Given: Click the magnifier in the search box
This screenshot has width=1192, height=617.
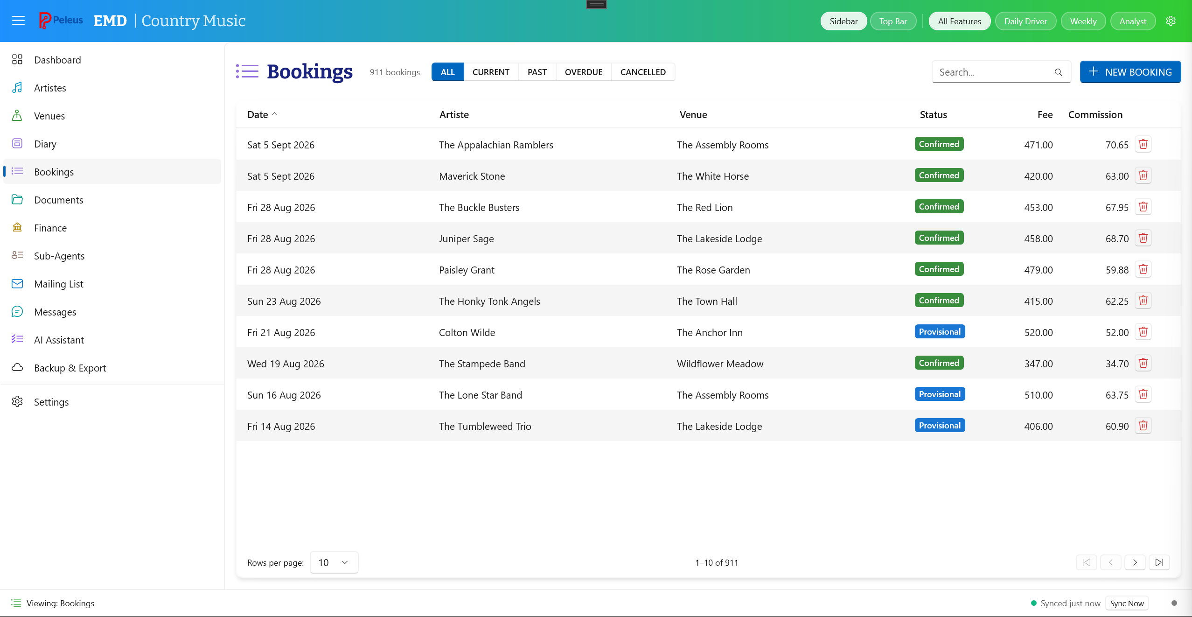Looking at the screenshot, I should pos(1058,72).
